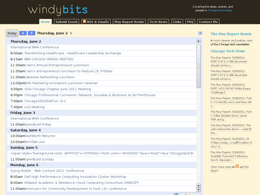Open BBR CHICAGO WEEKLY MEETING event
This screenshot has height=195, width=260.
coord(49,59)
